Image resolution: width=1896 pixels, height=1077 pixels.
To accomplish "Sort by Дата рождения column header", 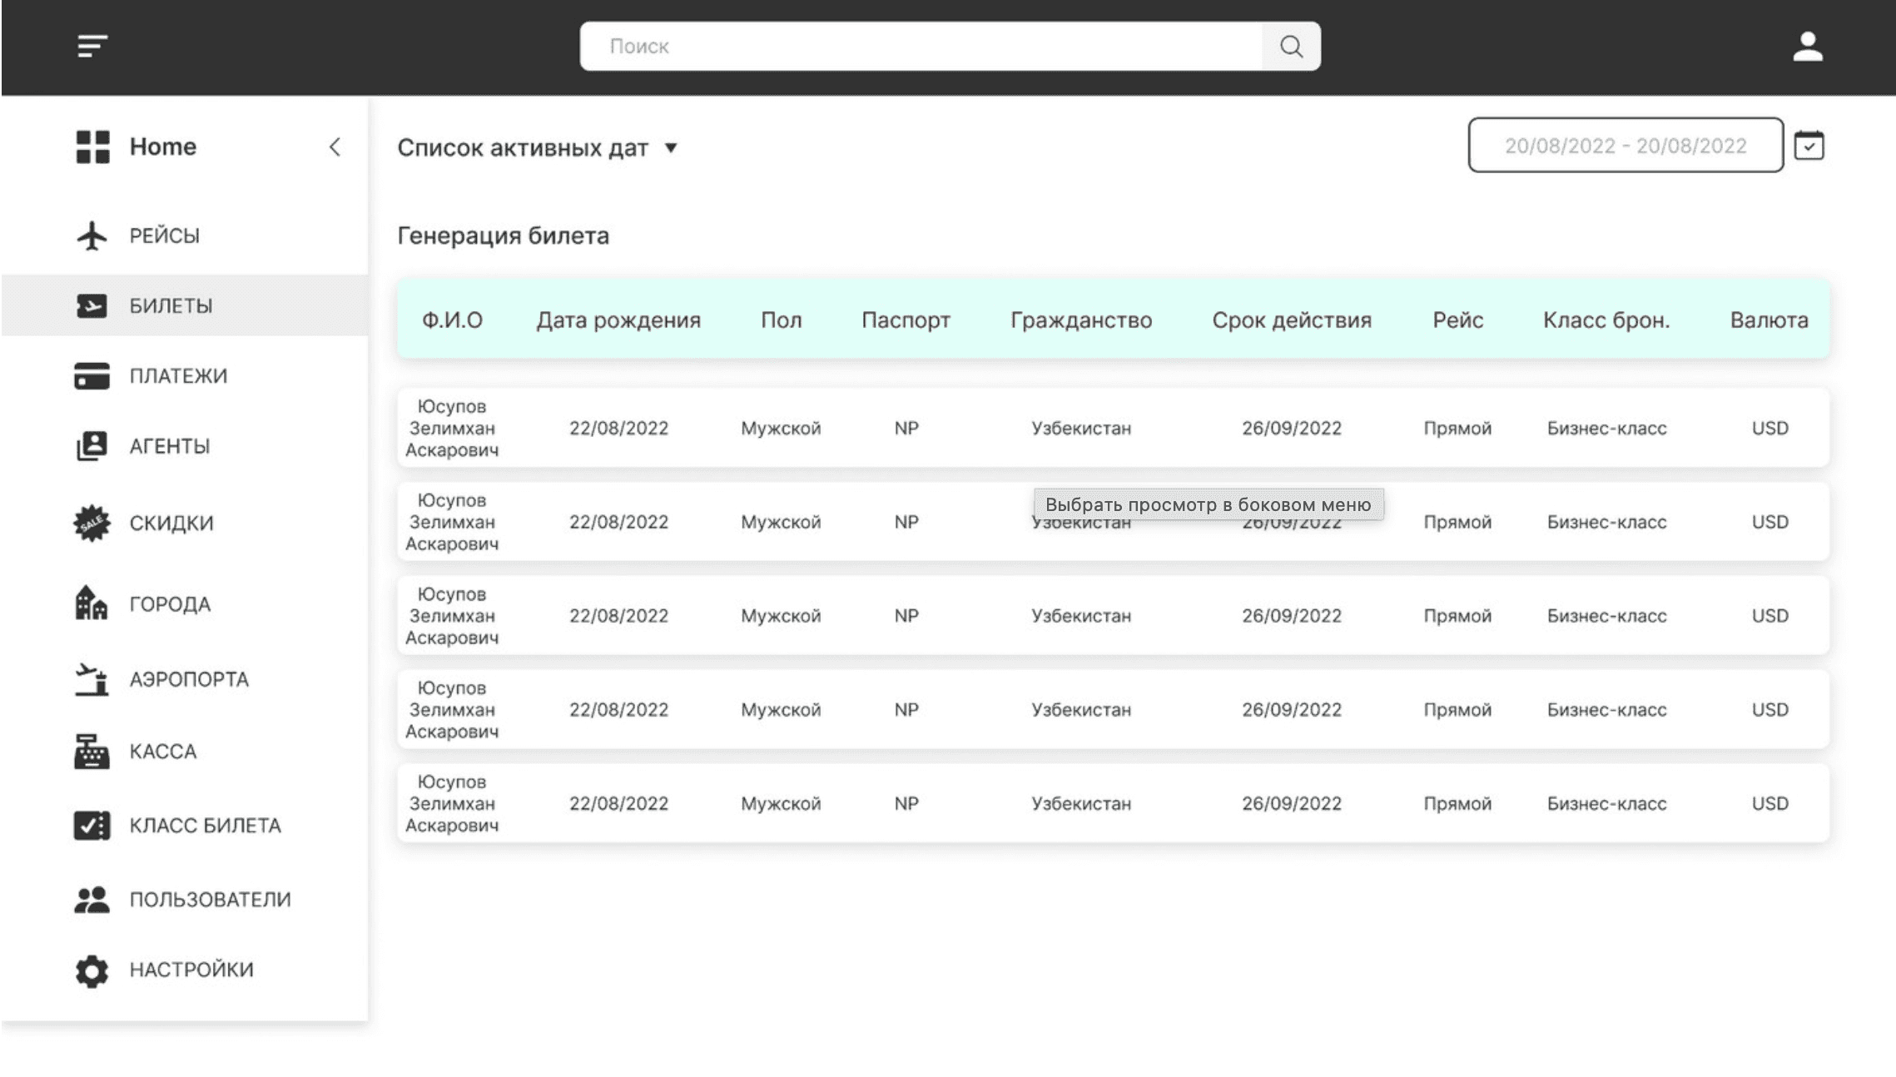I will pyautogui.click(x=618, y=320).
